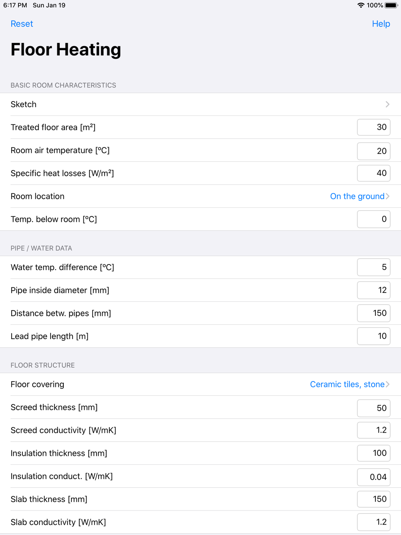401x535 pixels.
Task: Edit Distance betw. pipes value
Action: (x=373, y=313)
